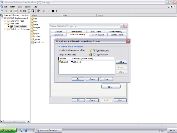177x133 pixels.
Task: Select the Denied 10.1.1.2 list entry
Action: coord(87,62)
